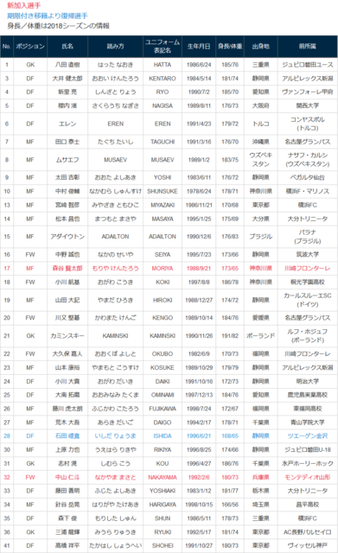Select the KOSUKE uniform name cell
Viewport: 338px width, 553px height.
coord(163,367)
